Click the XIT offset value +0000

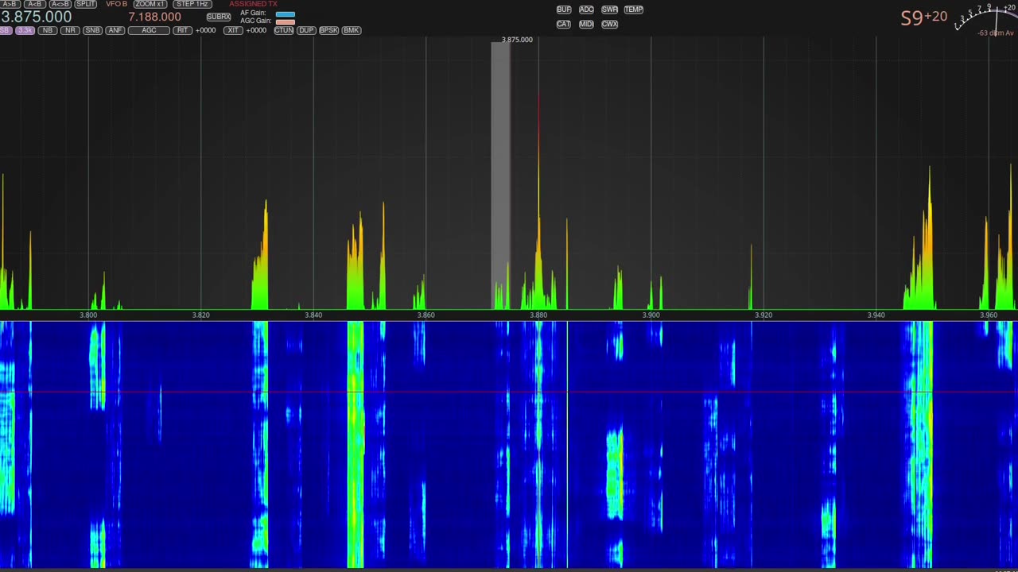pyautogui.click(x=256, y=30)
